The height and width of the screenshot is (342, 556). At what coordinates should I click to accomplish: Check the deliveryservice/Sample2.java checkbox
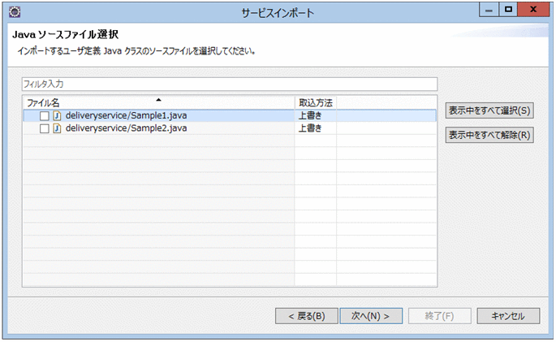point(45,128)
